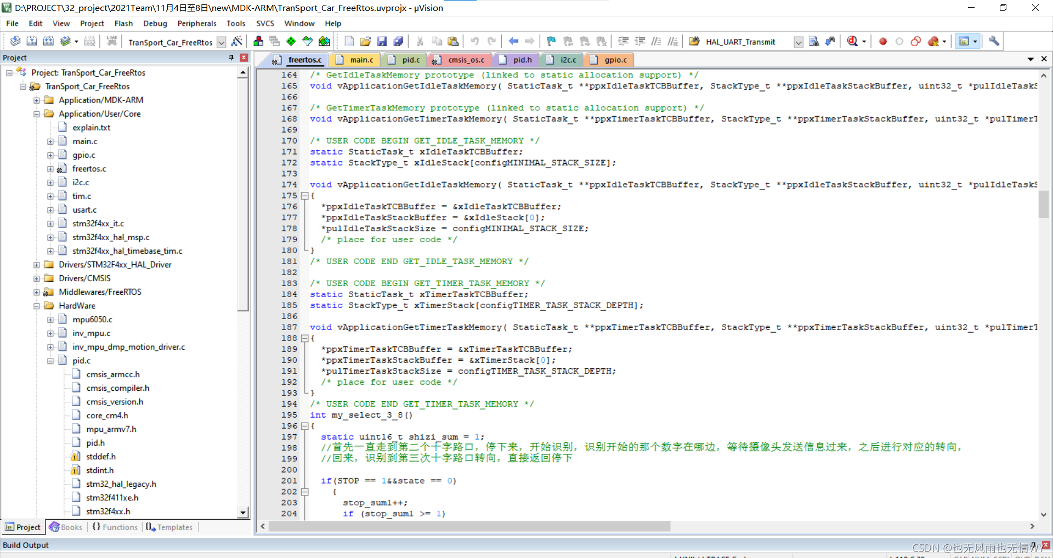This screenshot has width=1053, height=558.
Task: Expand the Application/MDK-ARM folder
Action: tap(37, 100)
